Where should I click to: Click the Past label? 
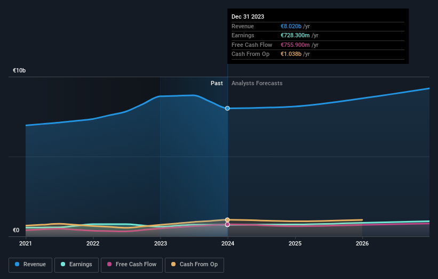click(x=217, y=84)
